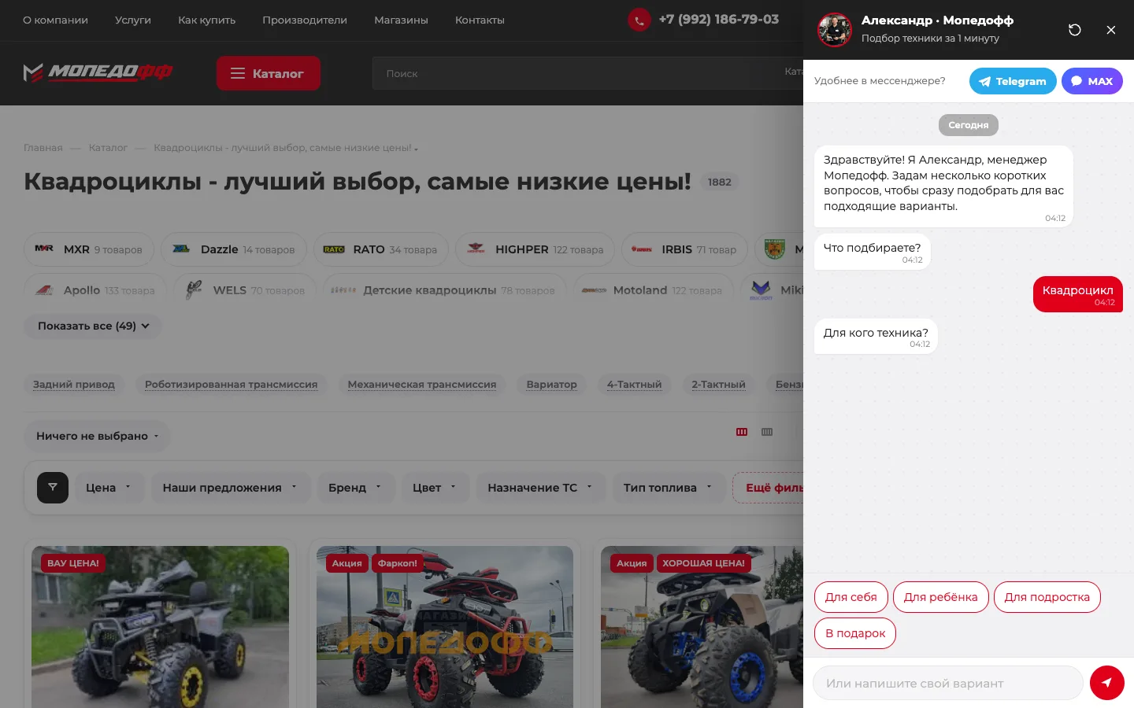Choose the Для подростка reply

click(x=1047, y=597)
